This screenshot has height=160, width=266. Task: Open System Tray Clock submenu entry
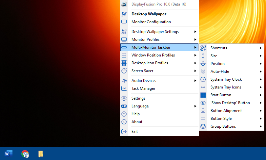click(232, 79)
